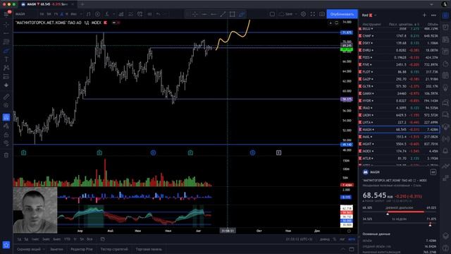This screenshot has height=254, width=451.
Task: Open the indicators menu
Action: tap(107, 14)
